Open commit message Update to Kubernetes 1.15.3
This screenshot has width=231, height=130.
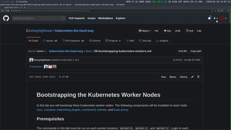(x=65, y=60)
